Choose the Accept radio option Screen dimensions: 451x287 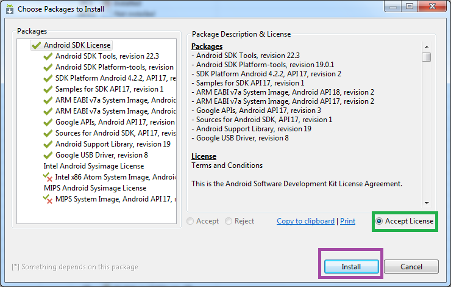click(x=191, y=221)
